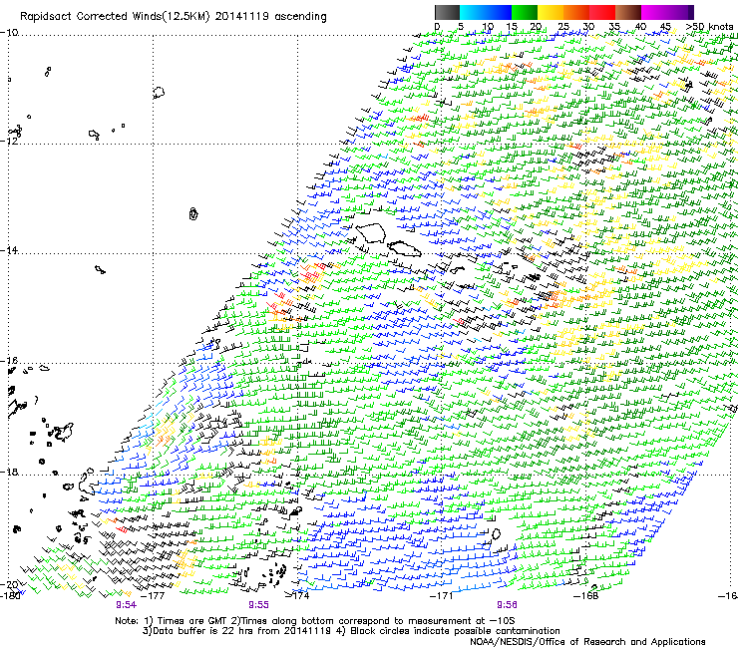Image resolution: width=738 pixels, height=648 pixels.
Task: Pick the red 30-35 knots legend color
Action: [x=602, y=12]
